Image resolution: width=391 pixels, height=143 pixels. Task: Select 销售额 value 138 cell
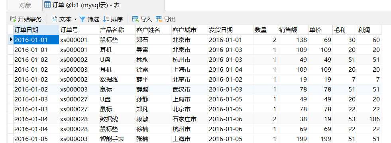tap(293, 40)
